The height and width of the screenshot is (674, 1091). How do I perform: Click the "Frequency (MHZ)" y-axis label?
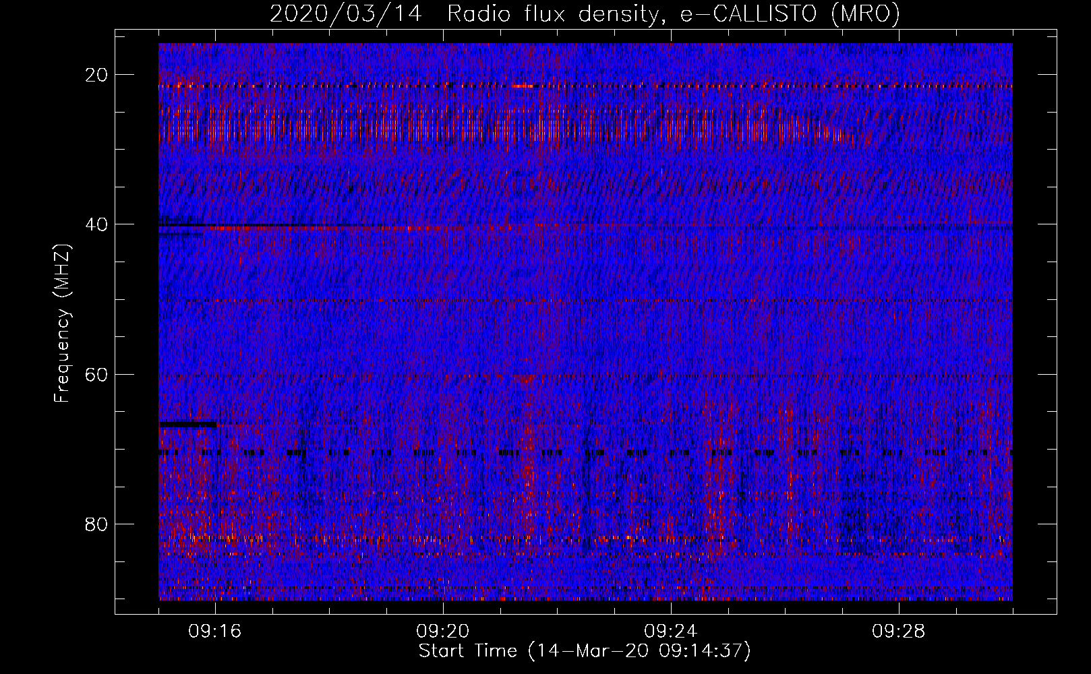tap(62, 324)
